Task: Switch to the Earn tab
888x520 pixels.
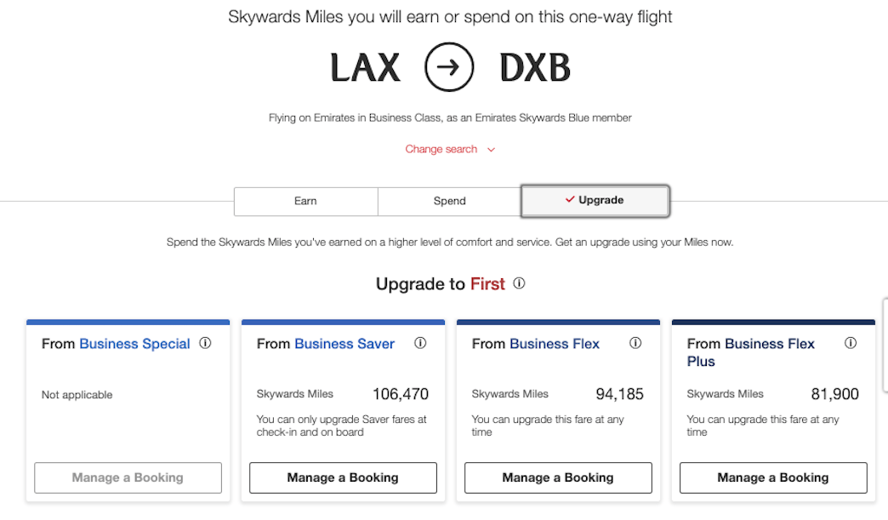Action: (305, 201)
